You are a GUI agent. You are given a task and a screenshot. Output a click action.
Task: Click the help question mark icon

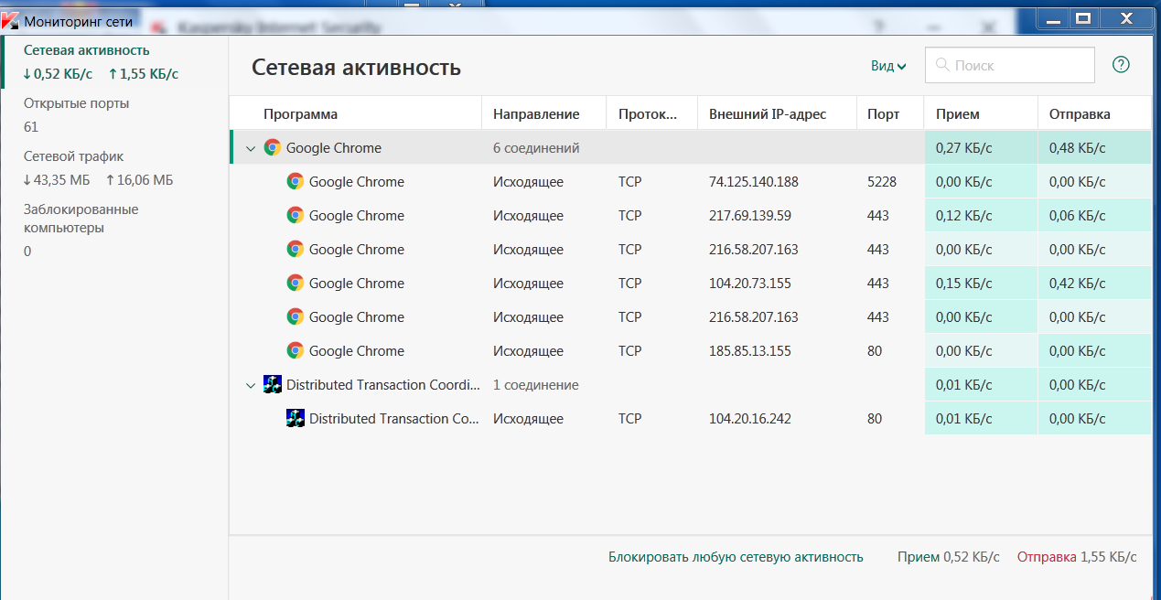[x=1121, y=65]
